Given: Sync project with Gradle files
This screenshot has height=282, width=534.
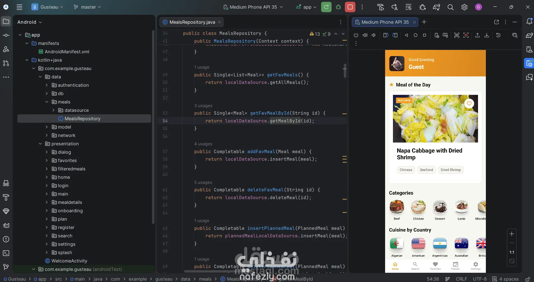Looking at the screenshot, I should click(436, 7).
